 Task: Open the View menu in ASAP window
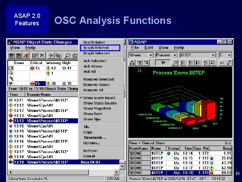coord(163,48)
